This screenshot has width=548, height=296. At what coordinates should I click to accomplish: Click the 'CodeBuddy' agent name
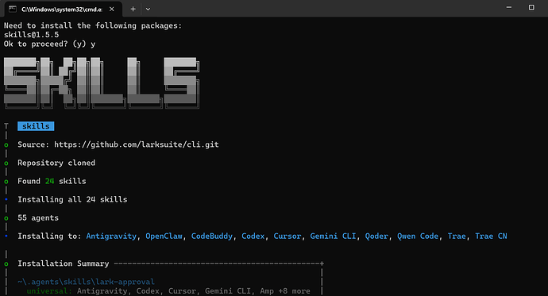click(x=212, y=236)
